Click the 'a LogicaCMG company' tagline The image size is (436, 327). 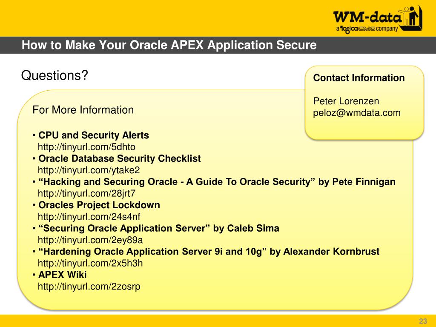(x=367, y=29)
